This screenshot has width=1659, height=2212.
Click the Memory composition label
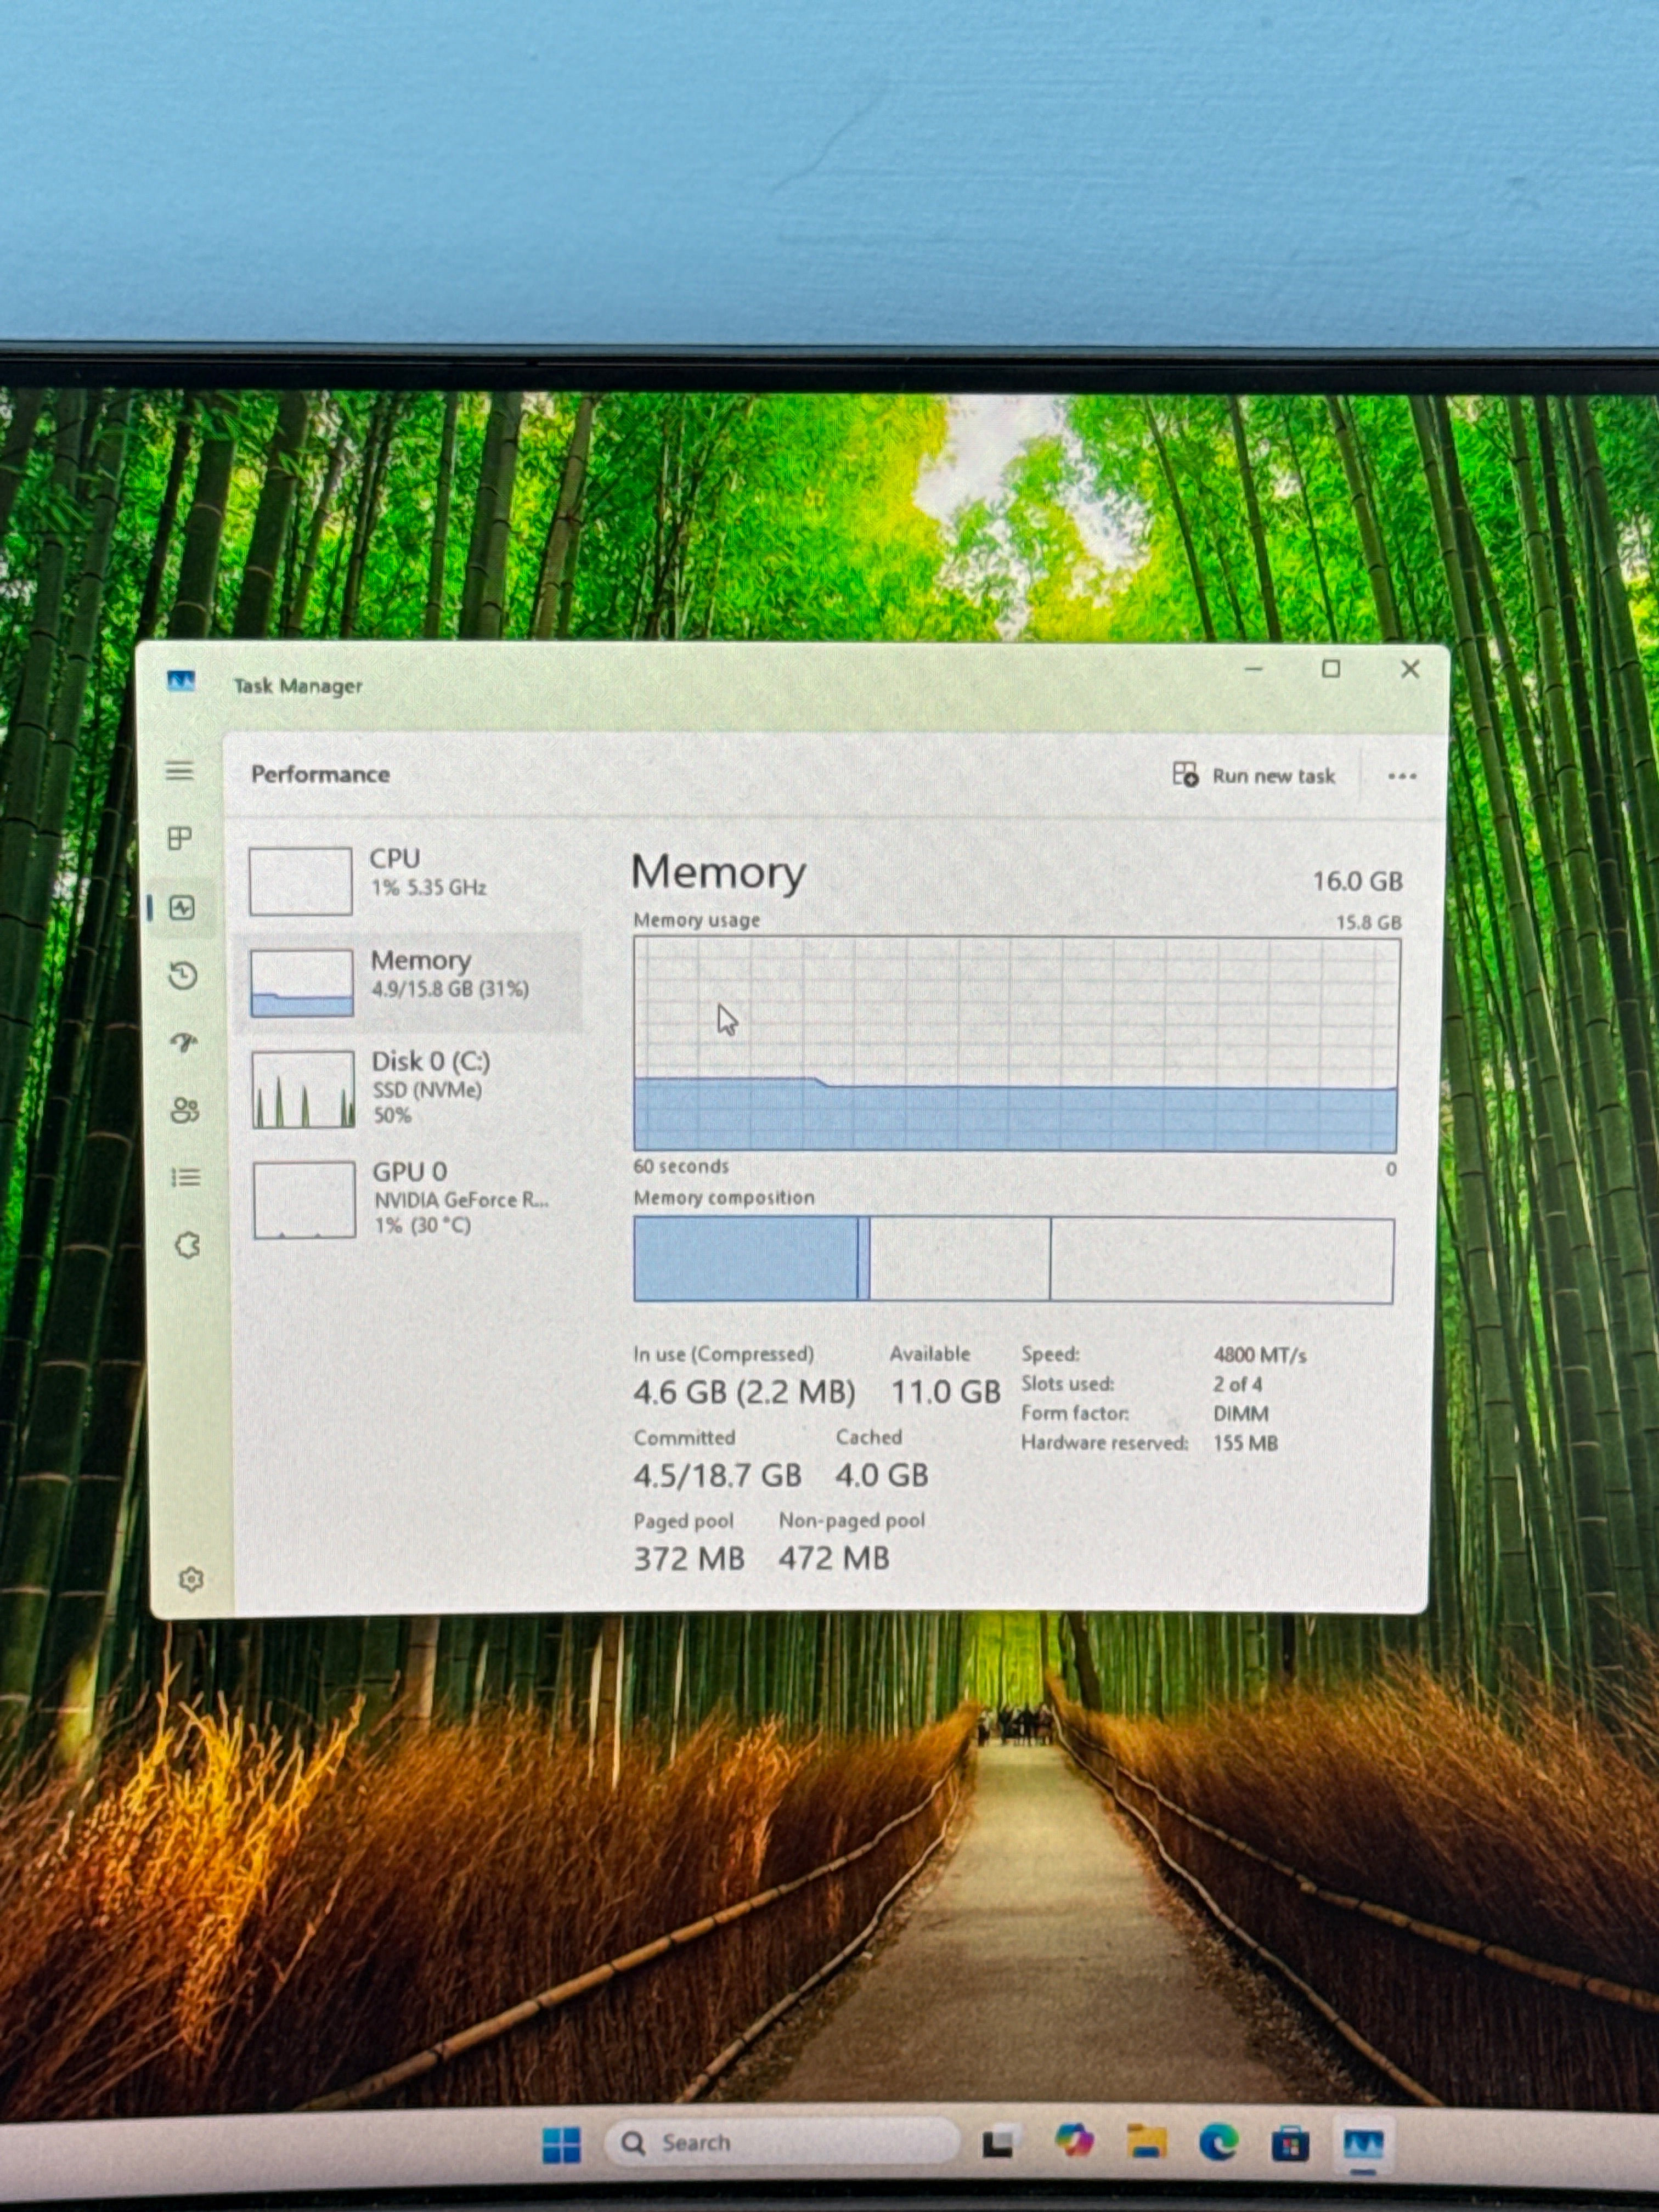point(724,1197)
